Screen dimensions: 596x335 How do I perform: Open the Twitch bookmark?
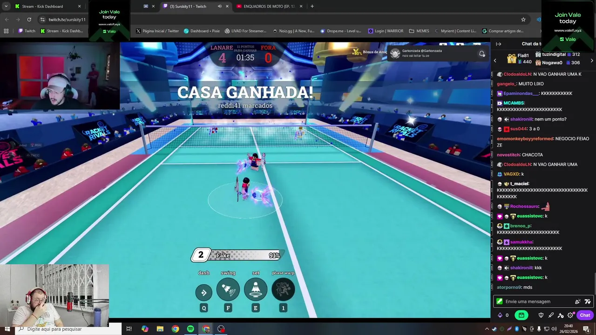click(x=27, y=31)
